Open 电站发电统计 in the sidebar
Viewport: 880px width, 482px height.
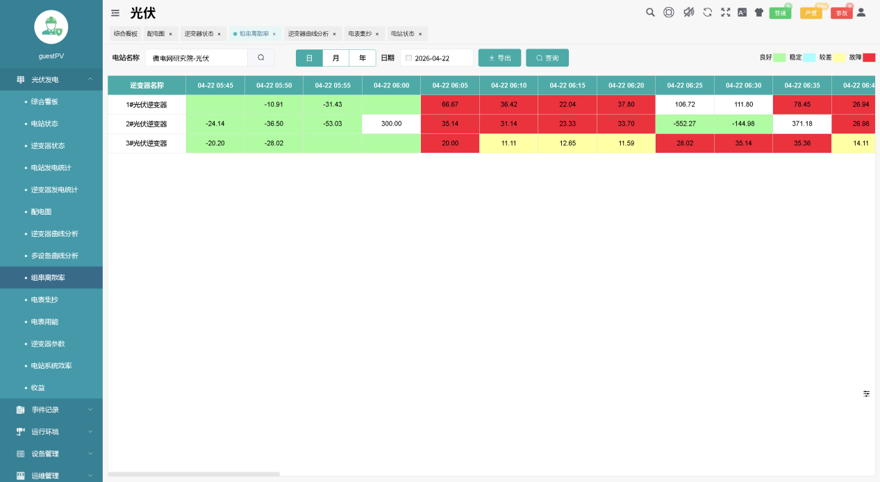coord(51,168)
